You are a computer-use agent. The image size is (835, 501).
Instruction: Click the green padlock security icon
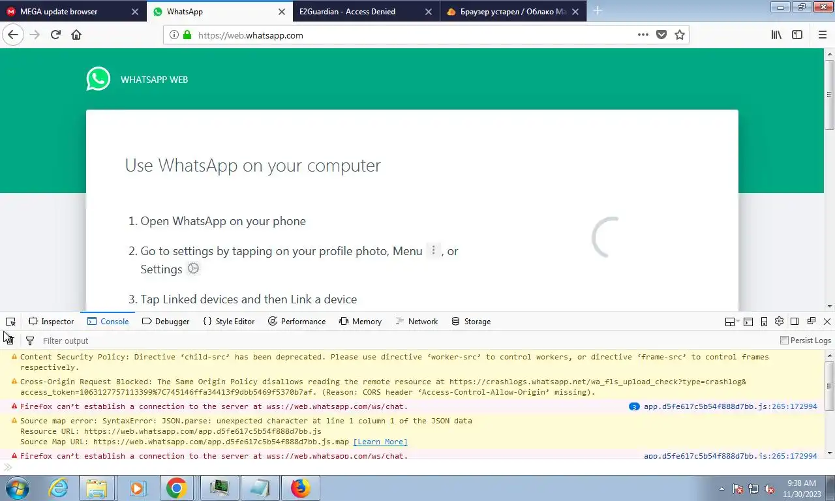tap(187, 35)
